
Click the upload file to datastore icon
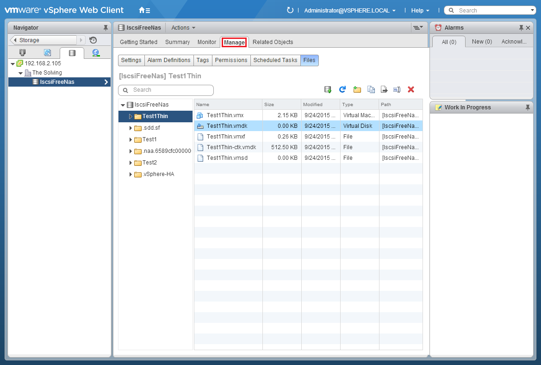click(x=328, y=90)
